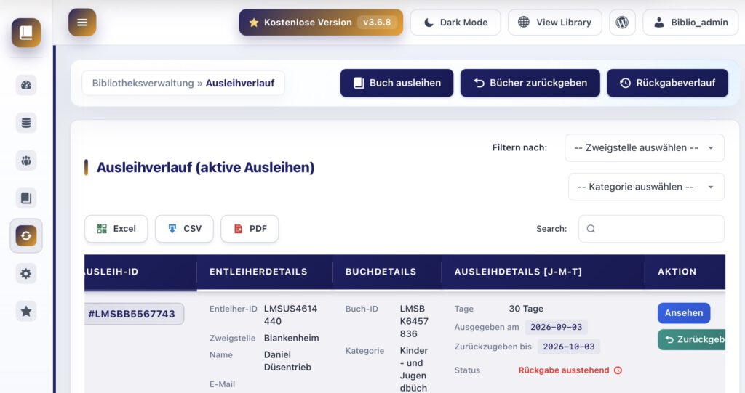Click the Aktion column header
745x393 pixels.
(685, 272)
